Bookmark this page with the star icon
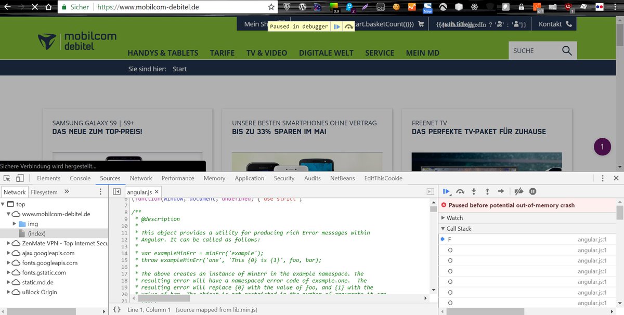This screenshot has height=315, width=624. pyautogui.click(x=271, y=7)
